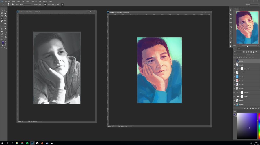This screenshot has height=145, width=260.
Task: Click the foreground color swatch in toolbox
Action: (x=3, y=43)
